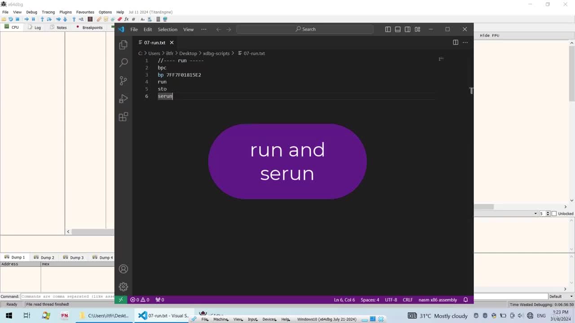Viewport: 575px width, 323px height.
Task: Open the Selection menu
Action: tap(167, 29)
